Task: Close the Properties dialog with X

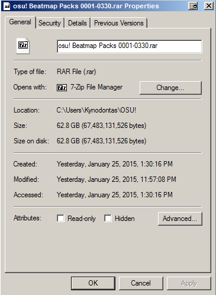Action: tap(209, 6)
